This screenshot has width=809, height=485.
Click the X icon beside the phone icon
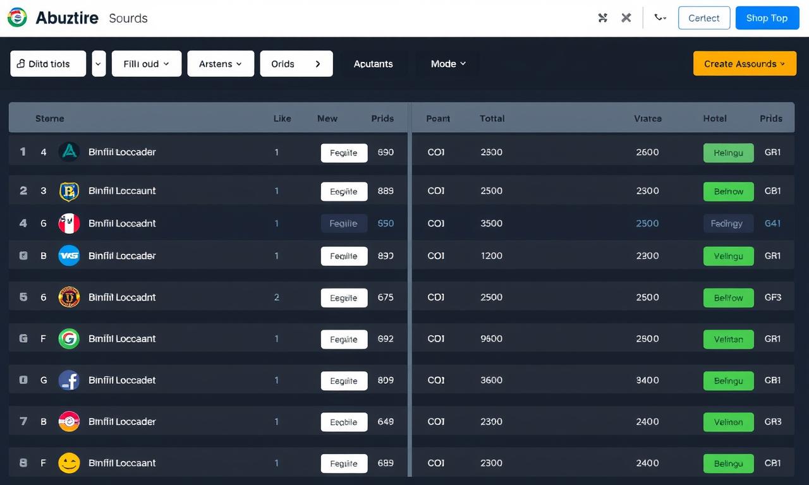click(x=626, y=18)
